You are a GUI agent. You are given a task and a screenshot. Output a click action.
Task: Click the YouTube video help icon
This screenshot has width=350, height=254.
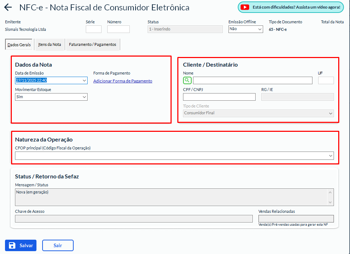point(245,7)
